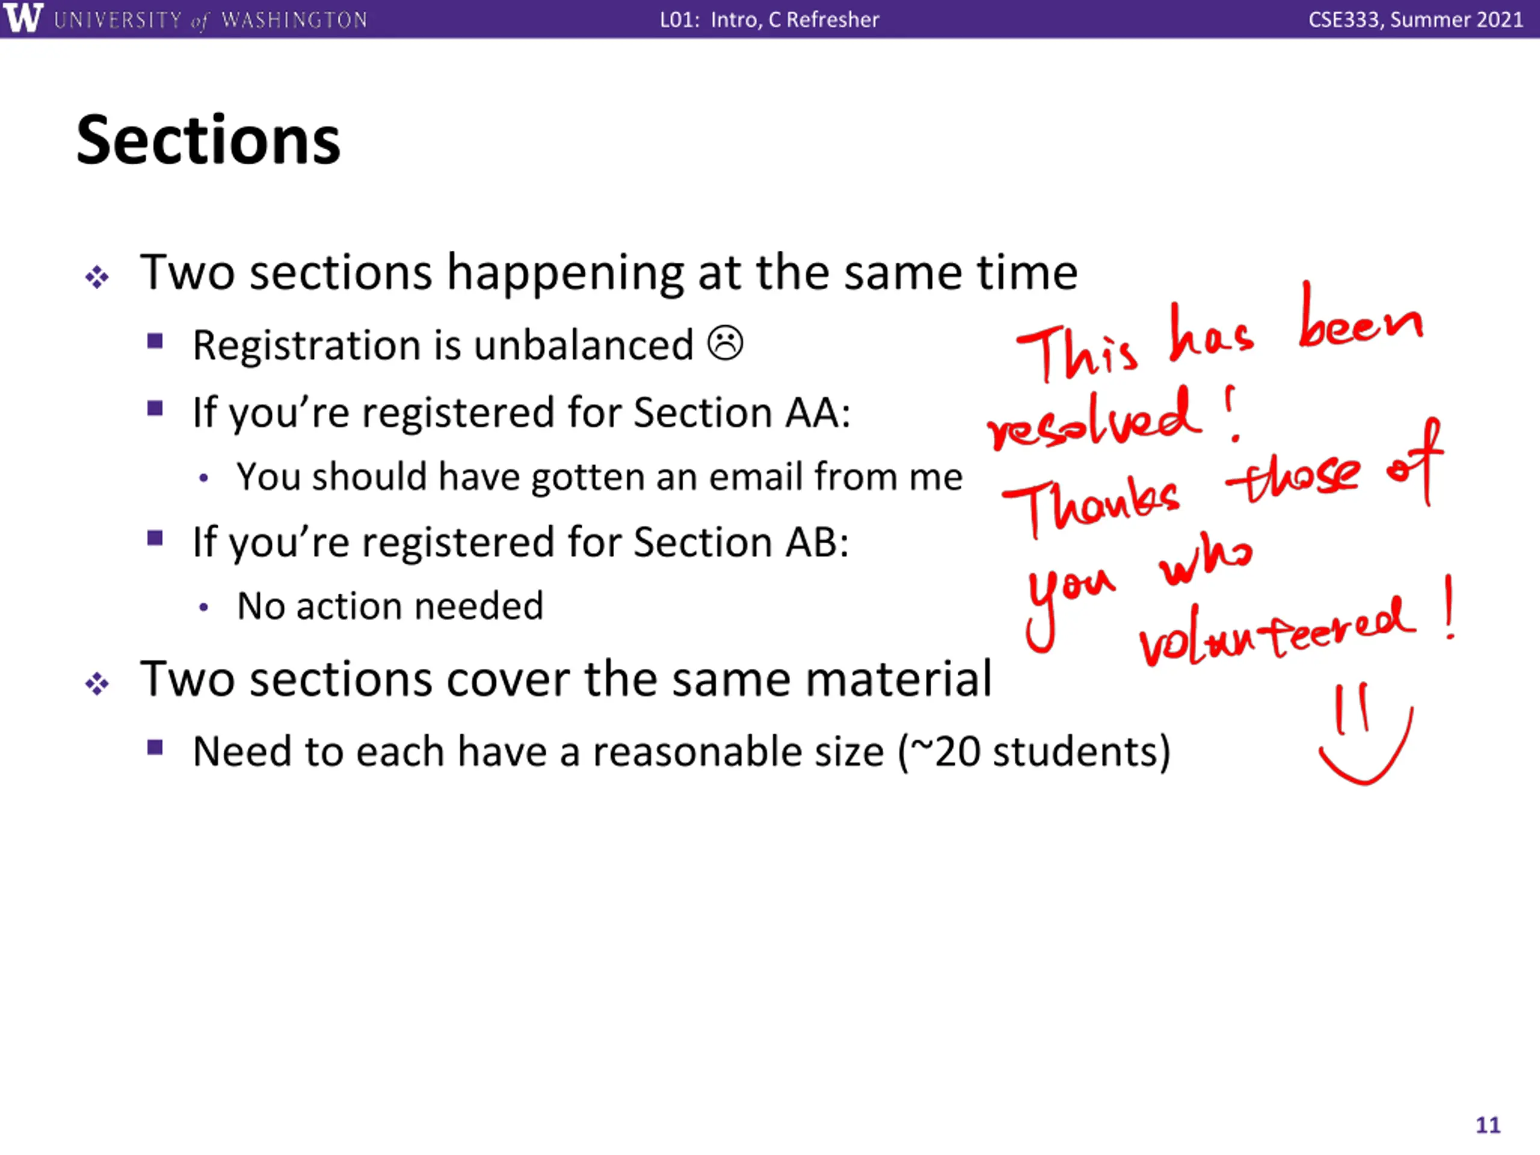Viewport: 1540px width, 1155px height.
Task: Click the square bullet beside Need to each
Action: point(155,748)
